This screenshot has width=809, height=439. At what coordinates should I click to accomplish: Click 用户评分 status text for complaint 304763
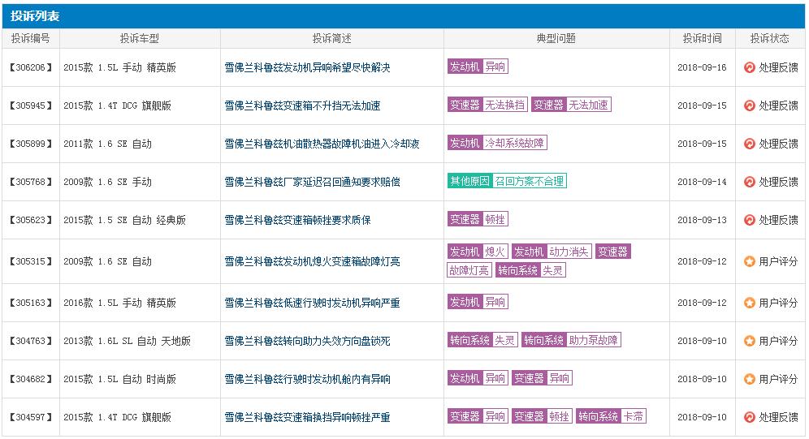778,341
